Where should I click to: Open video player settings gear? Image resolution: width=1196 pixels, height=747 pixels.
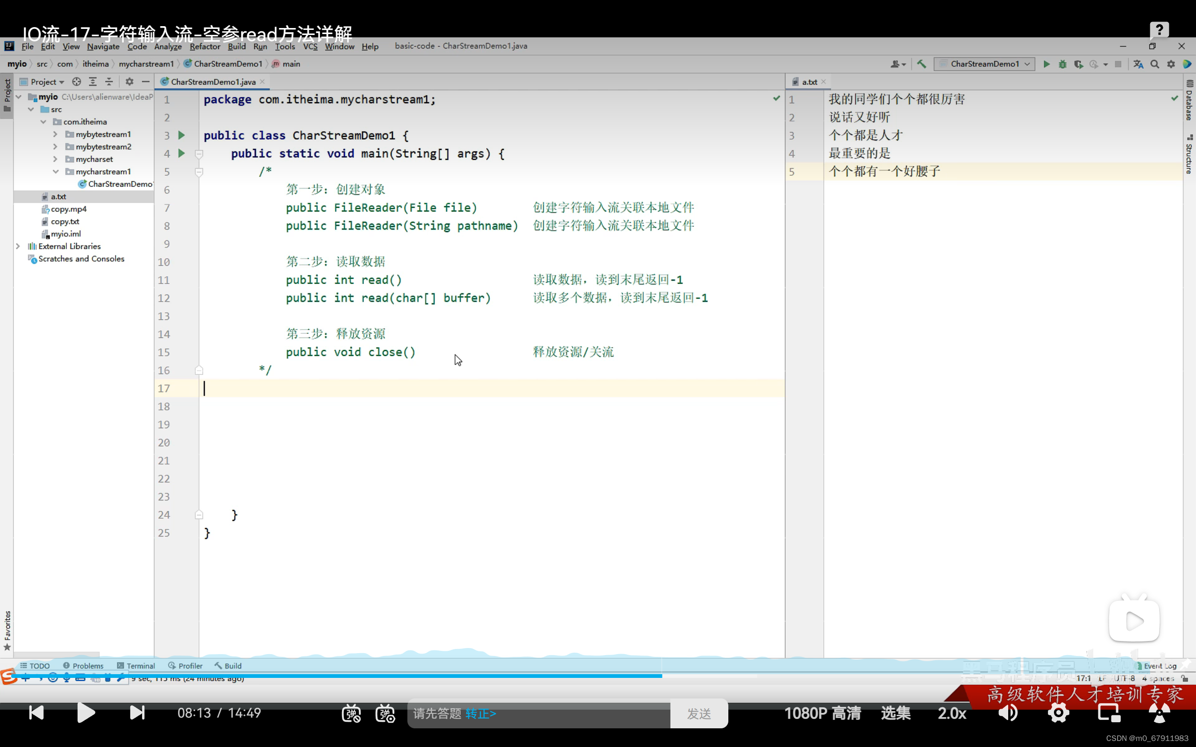point(1058,713)
